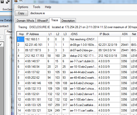137x115 pixels.
Task: Select the IP cell 4.69.132.61
Action: (35, 94)
